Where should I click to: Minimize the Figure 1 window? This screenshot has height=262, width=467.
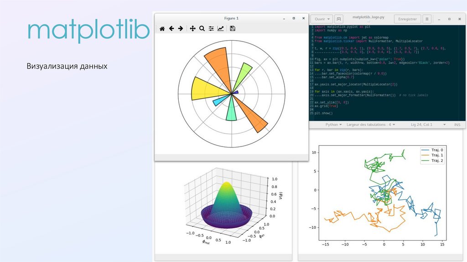(284, 18)
